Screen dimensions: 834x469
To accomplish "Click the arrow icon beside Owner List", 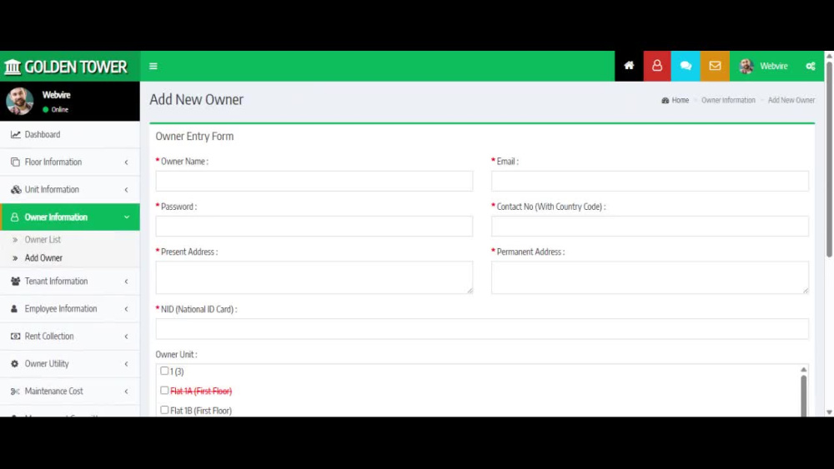I will (x=15, y=240).
